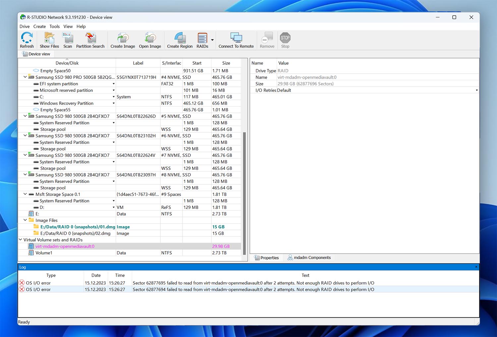Viewport: 497px width, 337px height.
Task: Open the RAIDs dropdown arrow
Action: 212,40
